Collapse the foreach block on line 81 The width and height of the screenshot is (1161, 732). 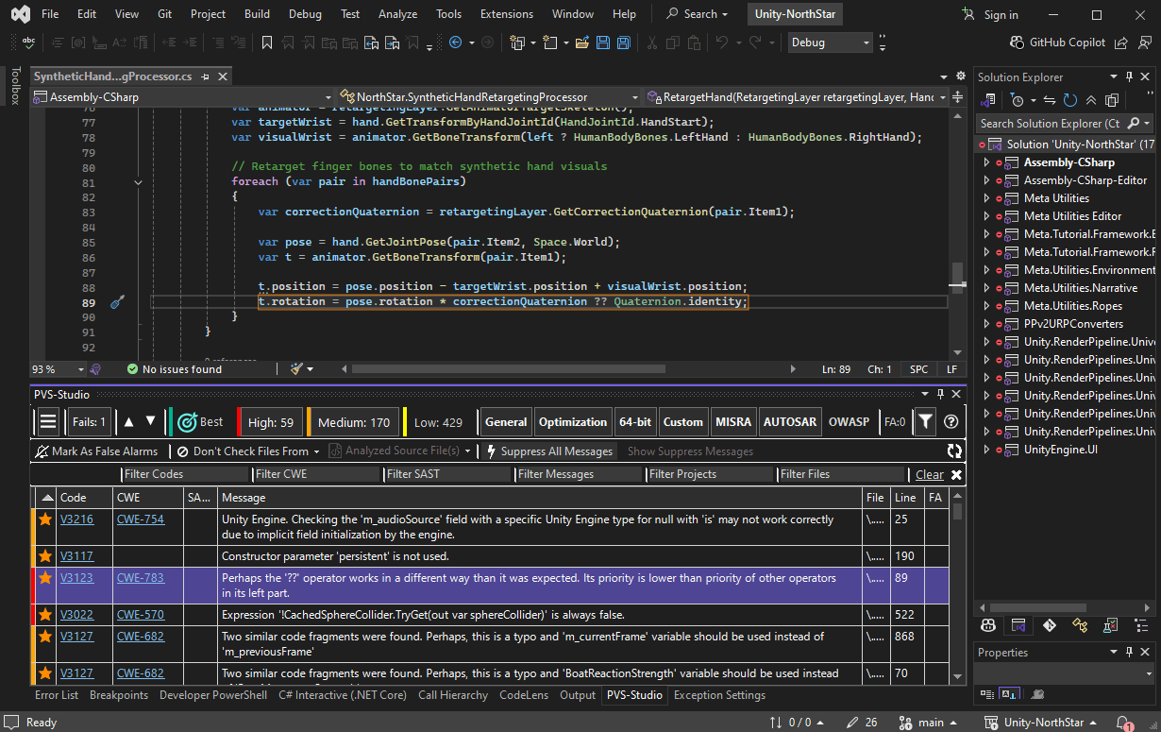[138, 182]
